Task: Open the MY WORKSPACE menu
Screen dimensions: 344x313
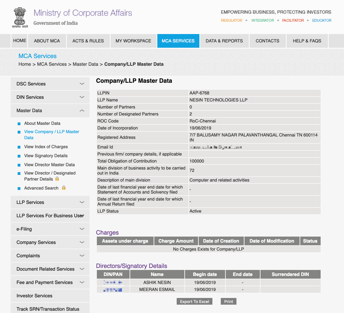Action: tap(133, 41)
